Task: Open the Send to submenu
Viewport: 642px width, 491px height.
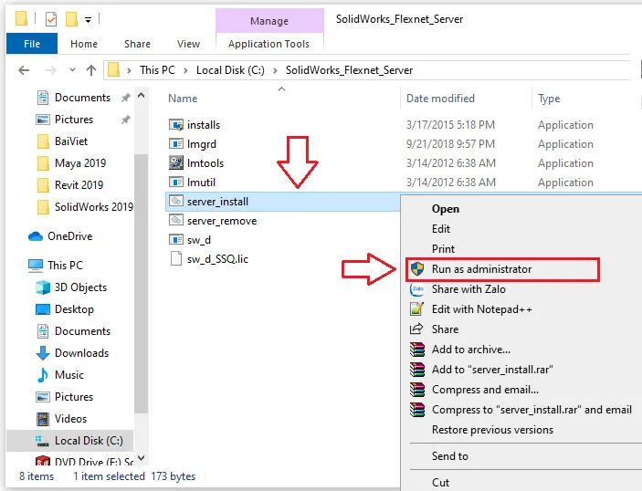Action: [449, 456]
